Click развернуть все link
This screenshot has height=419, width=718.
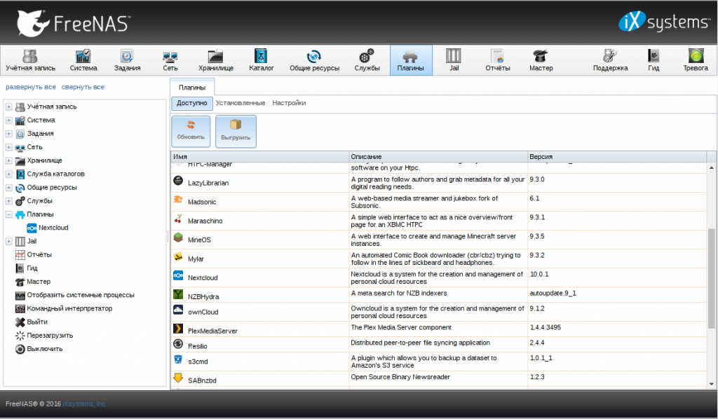31,87
